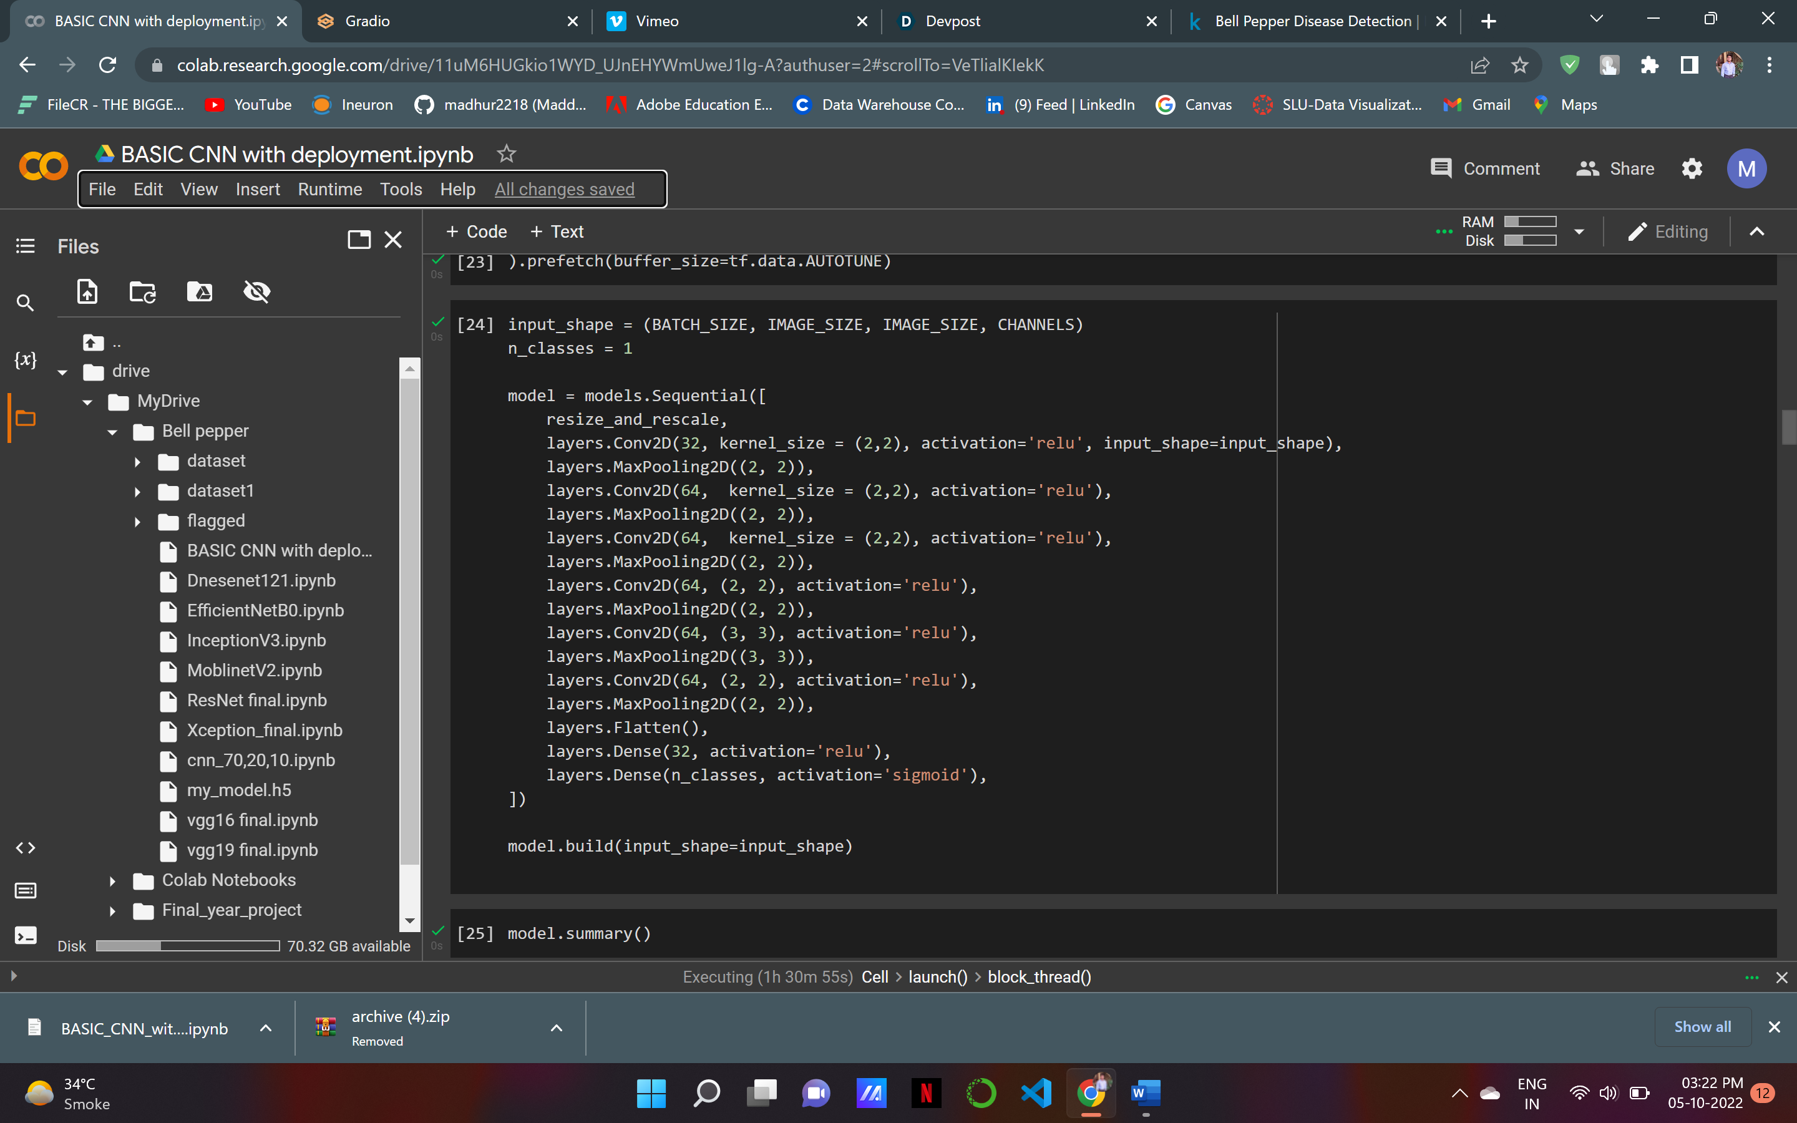The height and width of the screenshot is (1123, 1797).
Task: Open the Runtime menu
Action: (329, 190)
